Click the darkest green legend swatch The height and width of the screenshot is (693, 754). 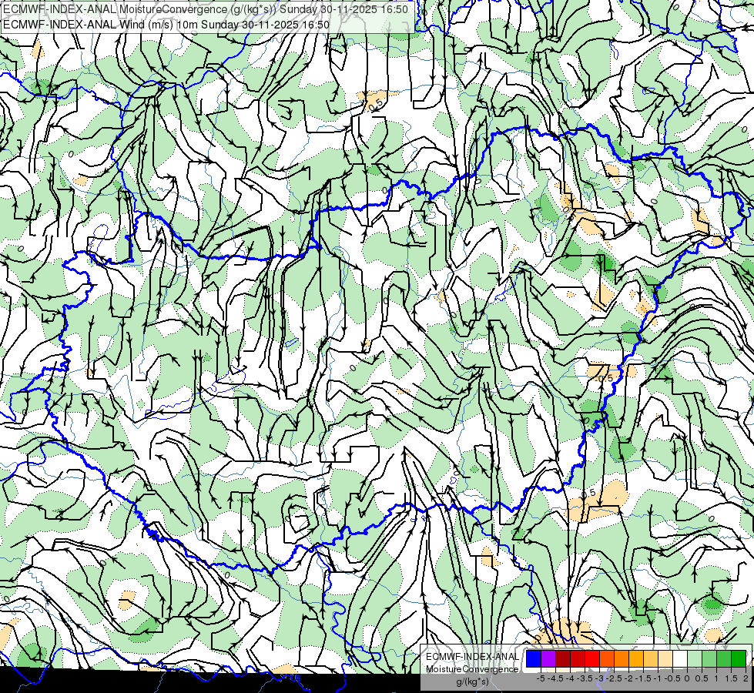[x=739, y=658]
